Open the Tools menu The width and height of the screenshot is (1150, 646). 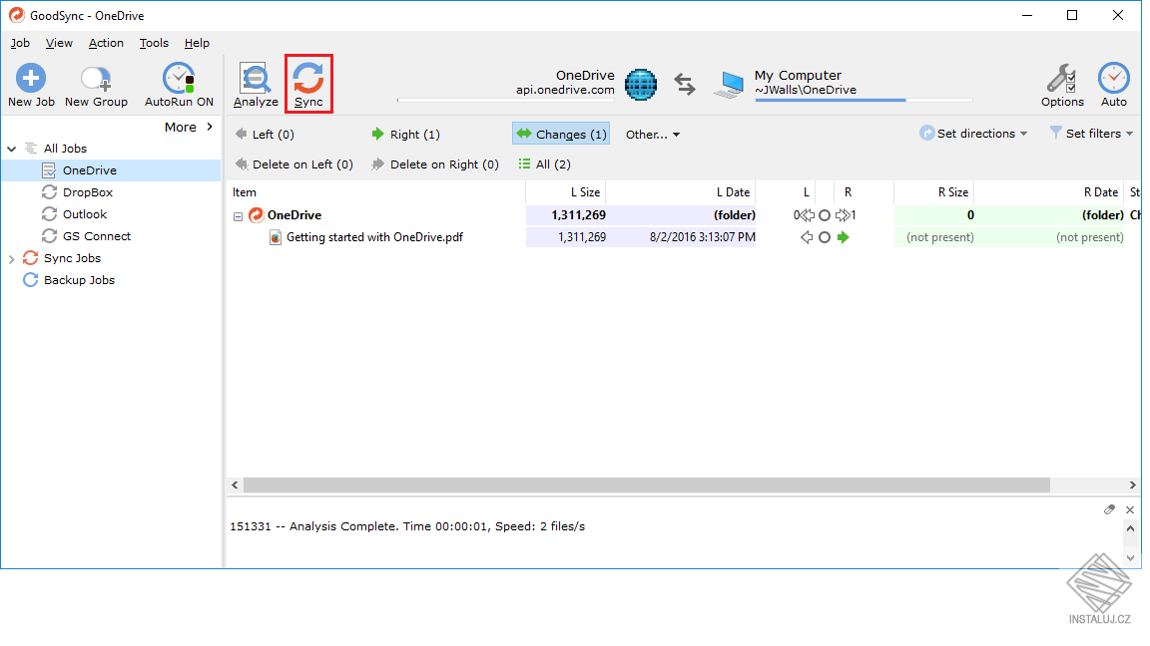[154, 43]
